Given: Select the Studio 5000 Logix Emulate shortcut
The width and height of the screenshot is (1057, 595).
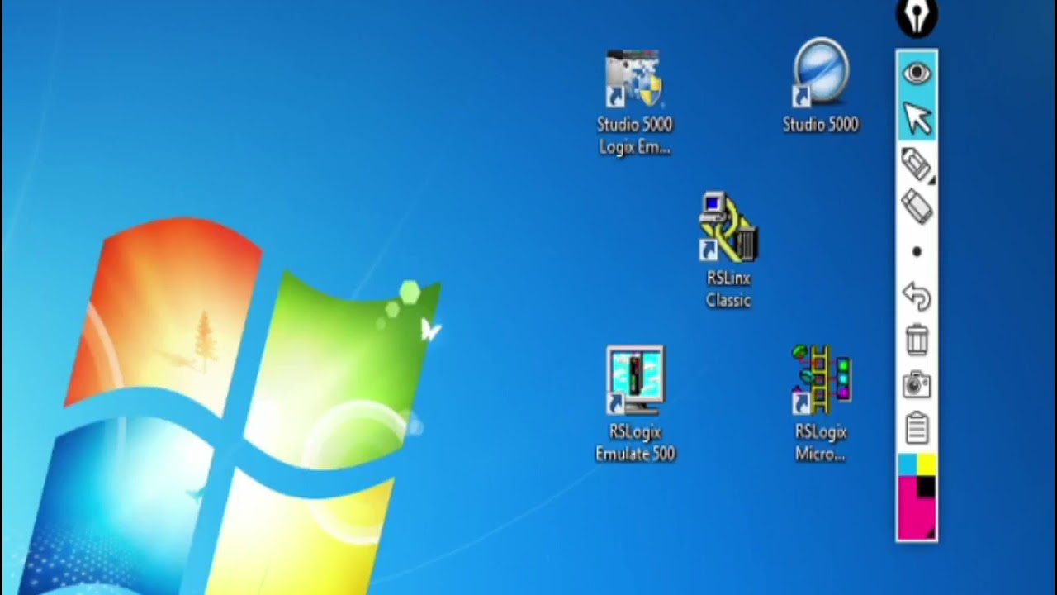Looking at the screenshot, I should [634, 102].
